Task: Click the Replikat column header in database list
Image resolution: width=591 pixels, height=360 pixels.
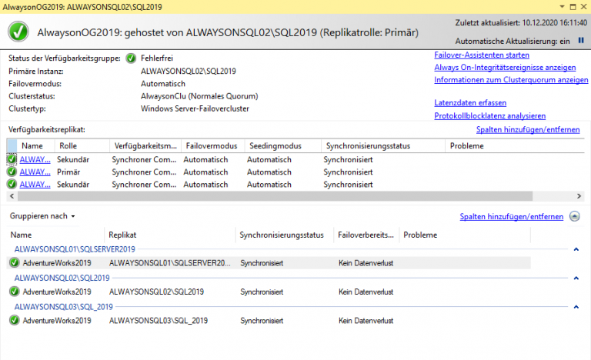Action: tap(169, 235)
